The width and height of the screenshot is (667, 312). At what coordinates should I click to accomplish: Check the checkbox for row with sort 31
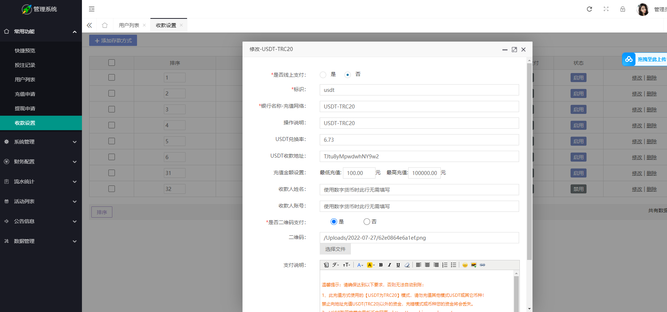coord(112,173)
